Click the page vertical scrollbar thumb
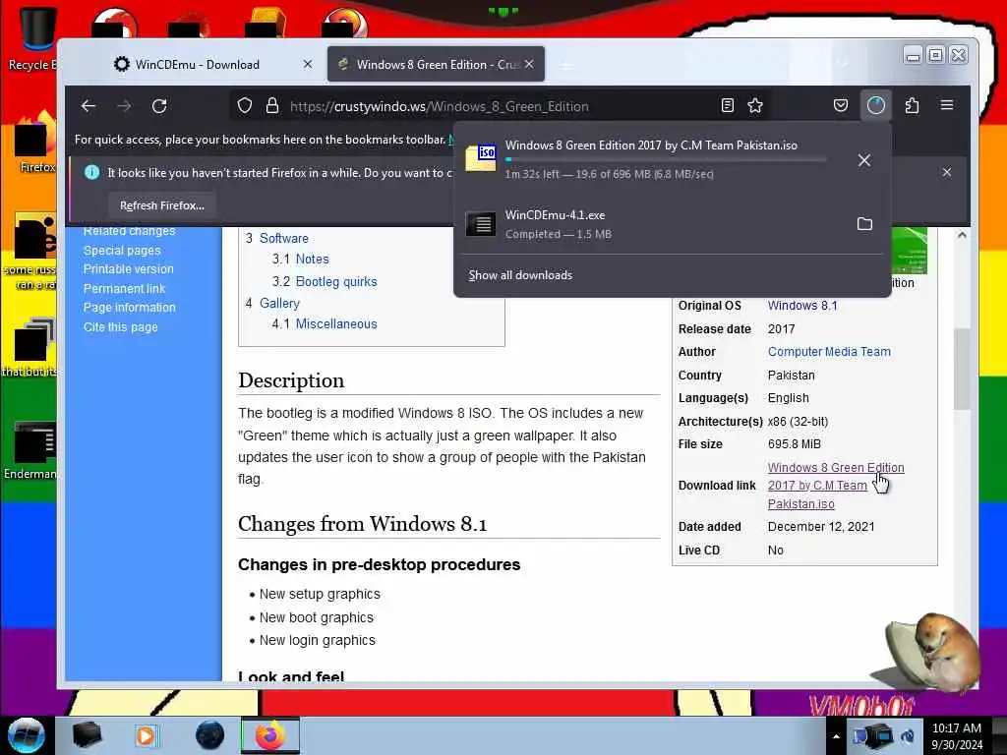 click(x=961, y=370)
